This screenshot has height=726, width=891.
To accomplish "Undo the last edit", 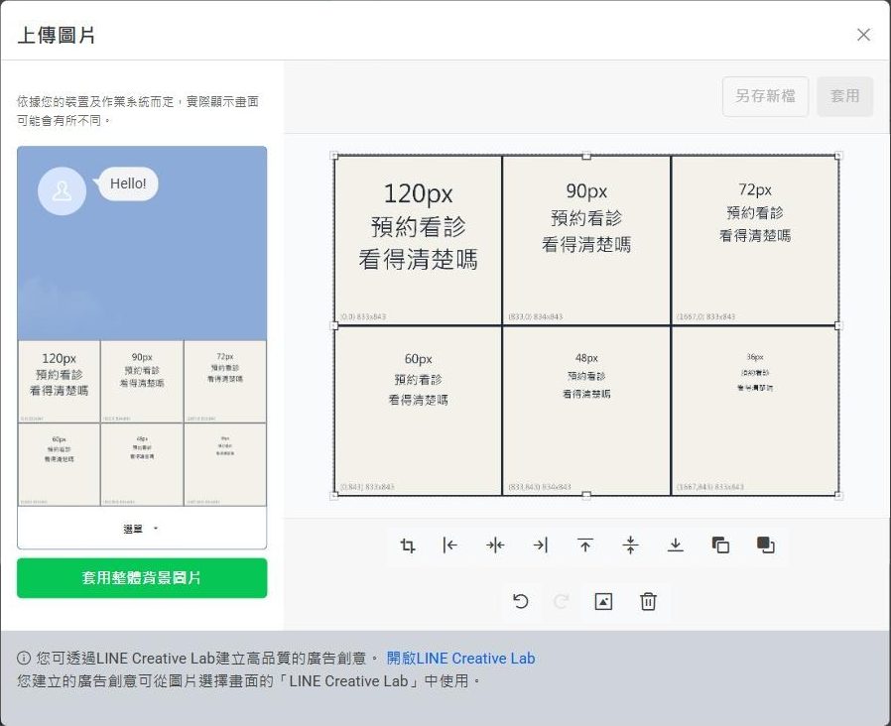I will point(521,601).
